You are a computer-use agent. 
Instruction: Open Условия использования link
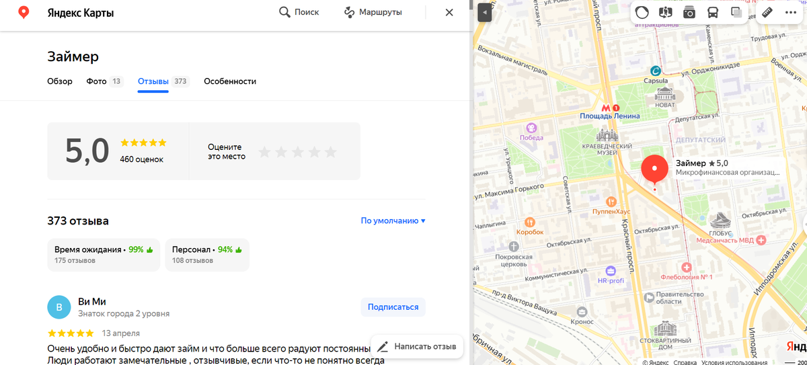click(x=734, y=362)
